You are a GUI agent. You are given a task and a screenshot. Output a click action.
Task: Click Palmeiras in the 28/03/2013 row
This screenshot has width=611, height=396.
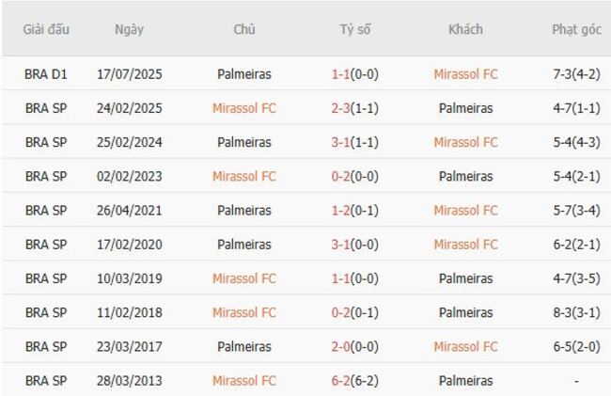click(x=465, y=381)
